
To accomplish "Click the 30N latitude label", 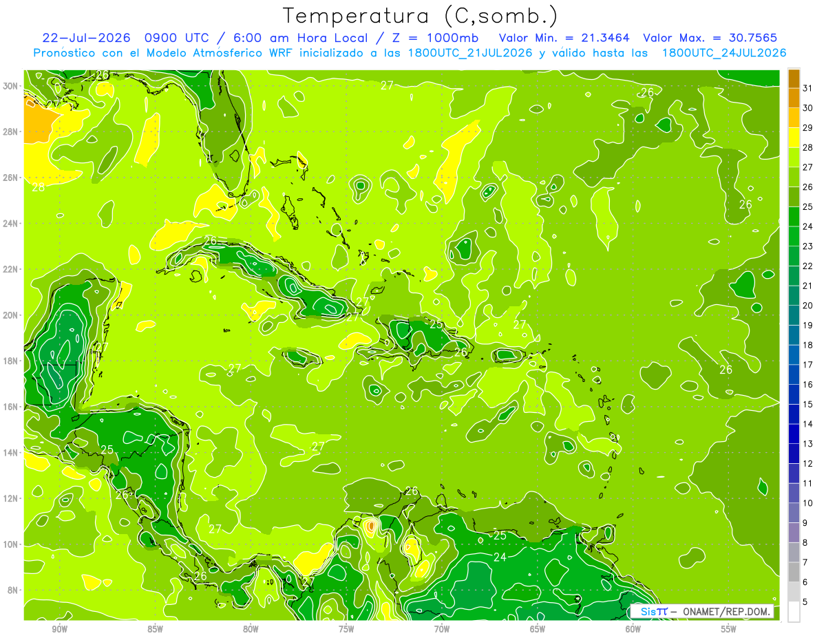I will [x=12, y=86].
